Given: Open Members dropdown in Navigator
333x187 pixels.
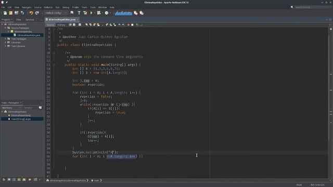Looking at the screenshot, I should point(11,108).
